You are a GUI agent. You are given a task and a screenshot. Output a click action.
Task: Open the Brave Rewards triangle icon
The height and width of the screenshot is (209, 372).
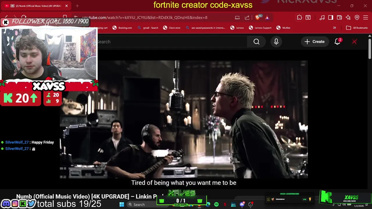267,17
